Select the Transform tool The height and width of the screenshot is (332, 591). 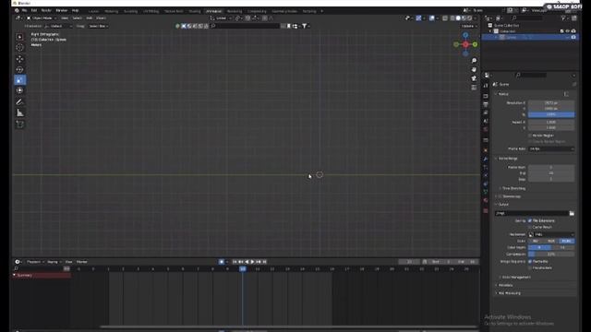click(x=20, y=90)
